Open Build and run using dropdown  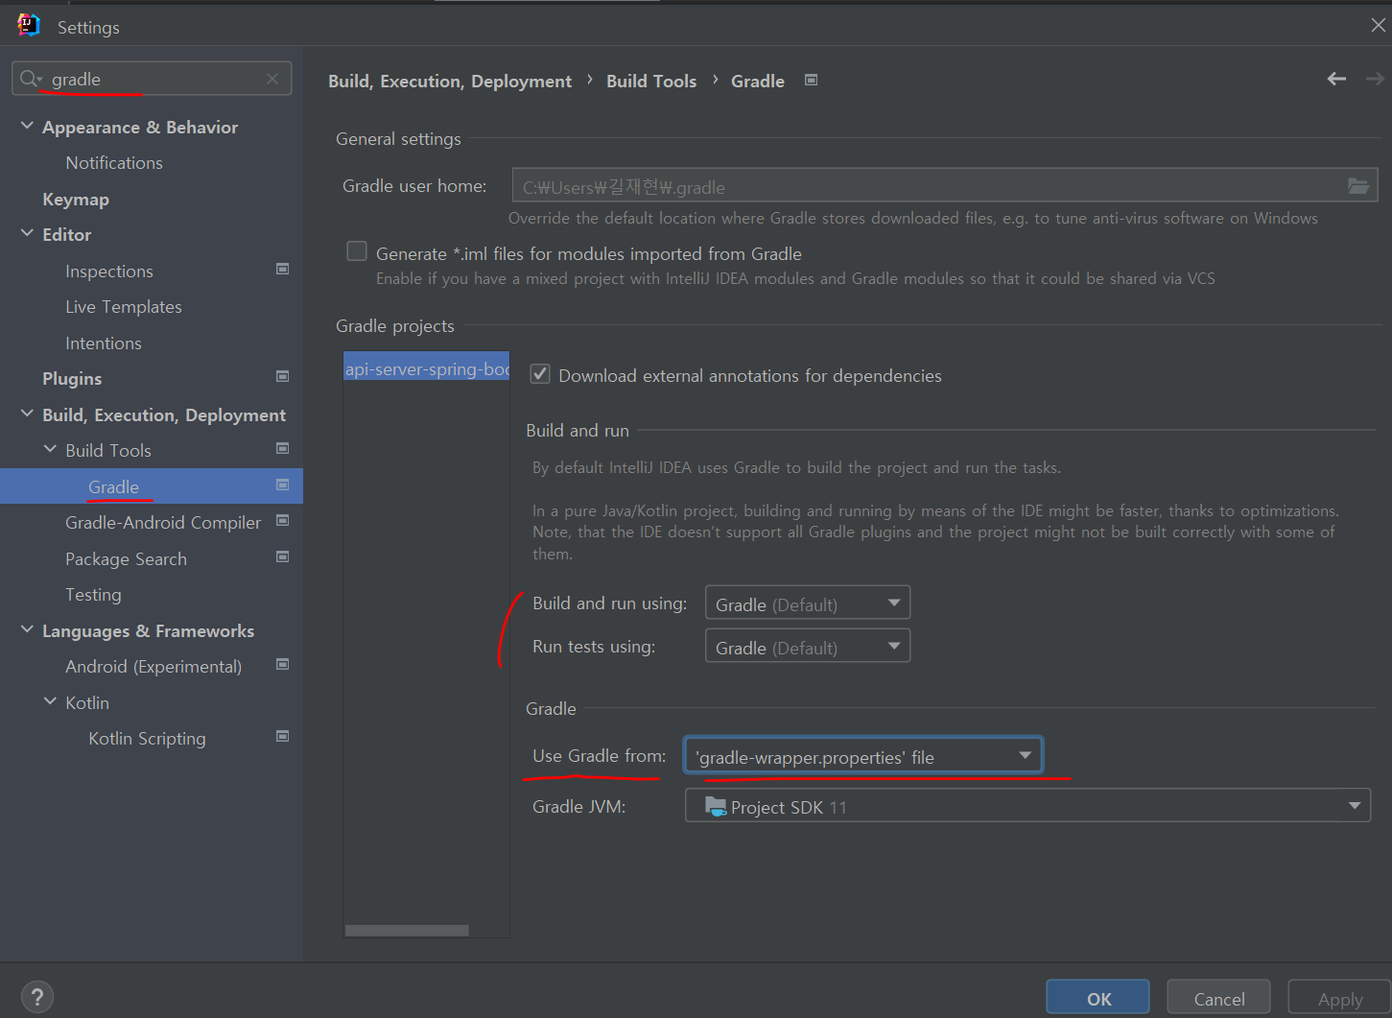807,604
